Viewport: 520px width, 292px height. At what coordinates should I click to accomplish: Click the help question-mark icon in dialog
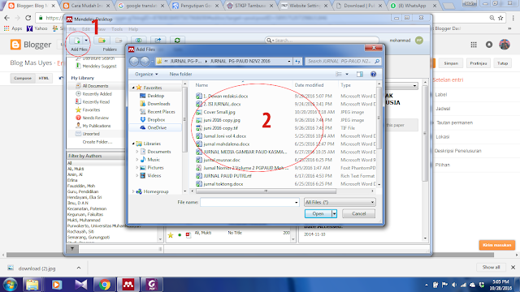(373, 74)
